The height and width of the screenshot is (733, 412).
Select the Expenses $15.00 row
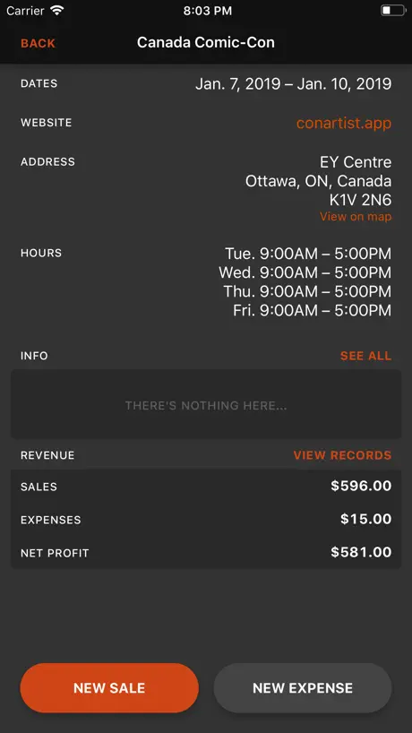coord(206,520)
